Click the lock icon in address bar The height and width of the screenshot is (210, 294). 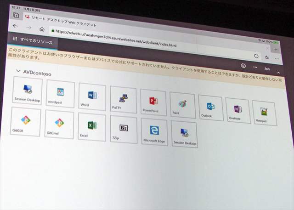(x=53, y=31)
